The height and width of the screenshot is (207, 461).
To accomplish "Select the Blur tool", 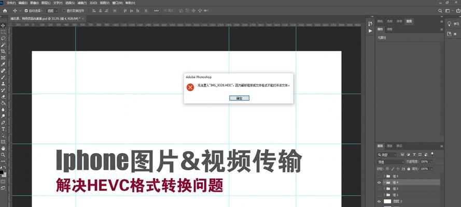I will click(3, 109).
